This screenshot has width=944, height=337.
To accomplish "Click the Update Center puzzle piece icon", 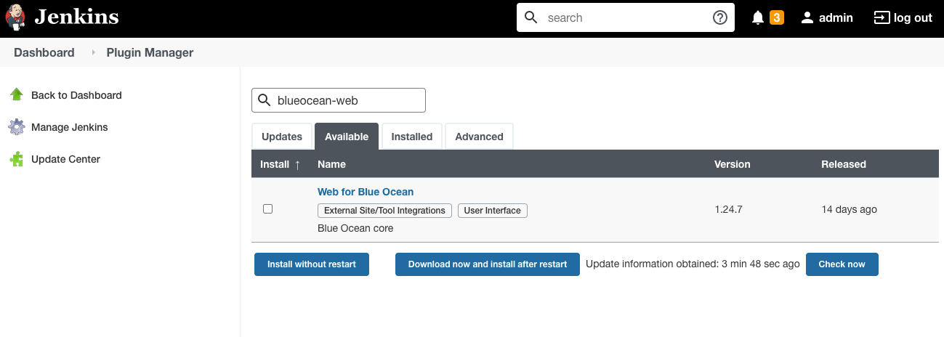I will click(x=17, y=159).
